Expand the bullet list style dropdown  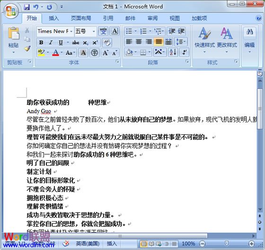coord(135,31)
